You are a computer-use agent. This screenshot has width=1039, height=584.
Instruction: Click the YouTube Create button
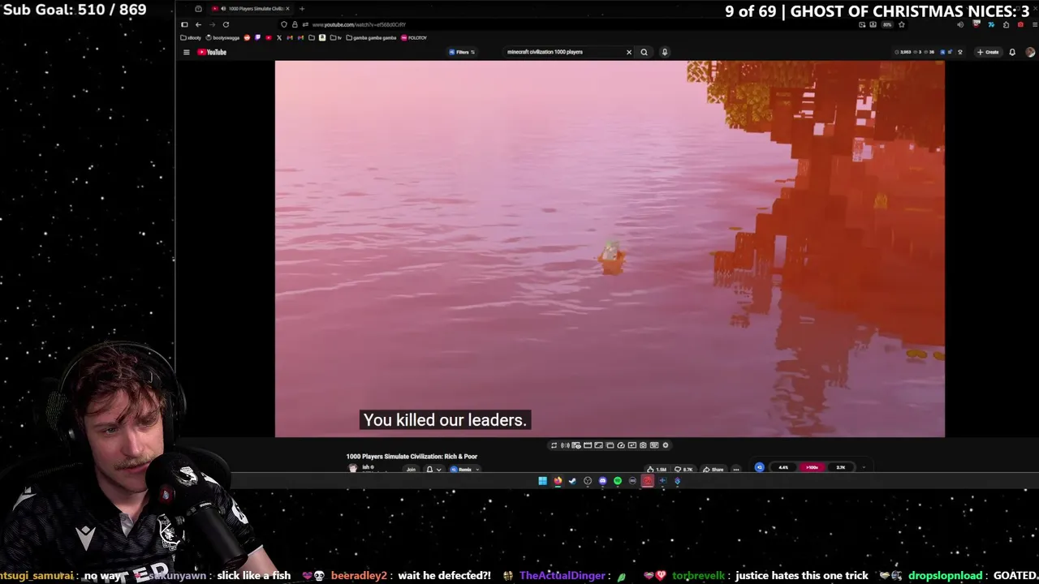tap(988, 52)
